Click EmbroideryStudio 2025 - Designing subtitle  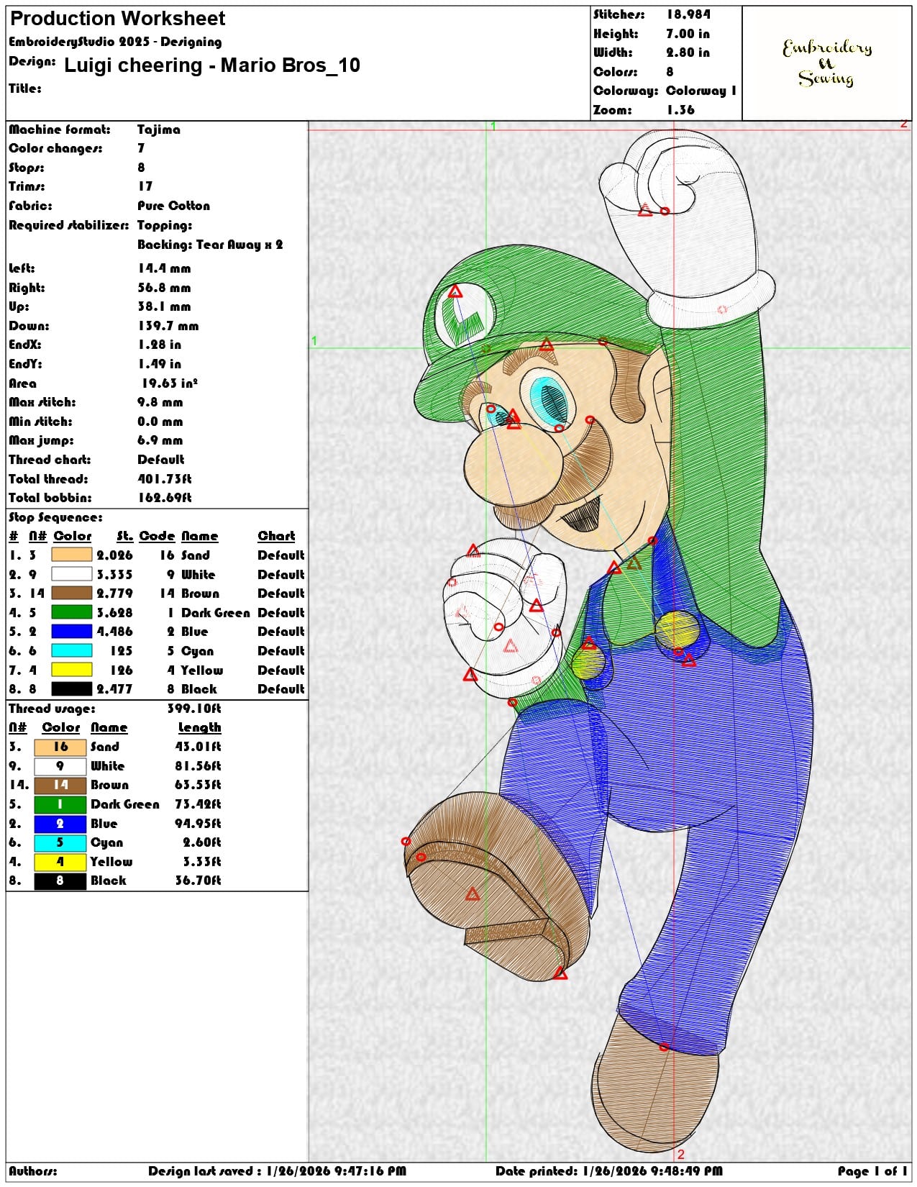coord(115,42)
